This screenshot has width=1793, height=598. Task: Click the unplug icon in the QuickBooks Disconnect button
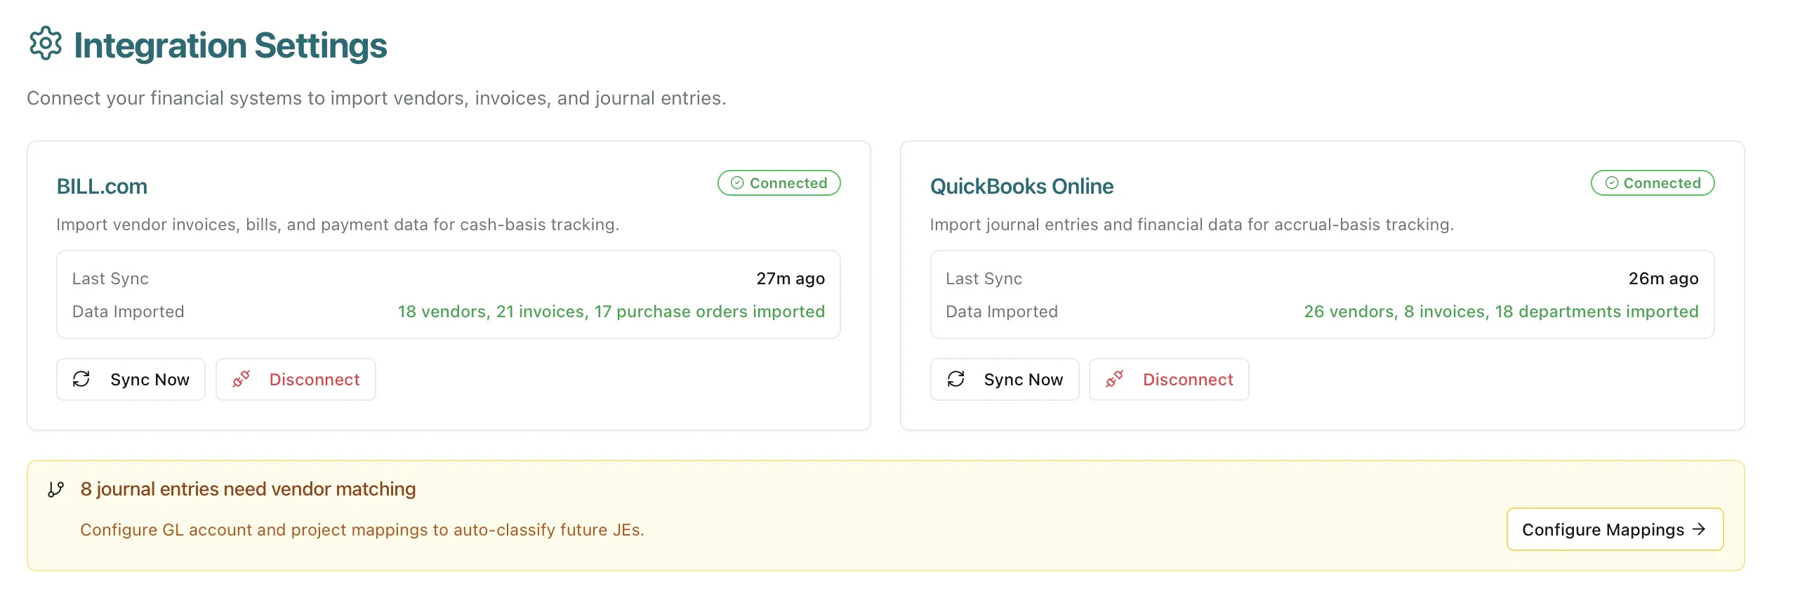tap(1114, 379)
